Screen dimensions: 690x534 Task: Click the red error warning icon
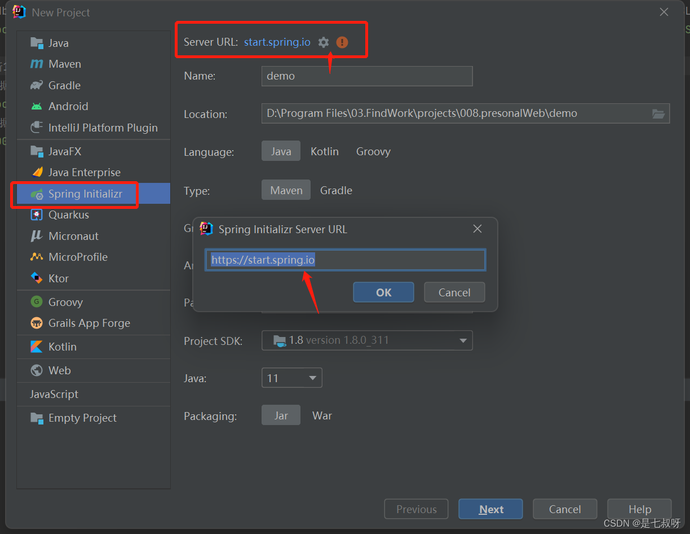(x=342, y=42)
